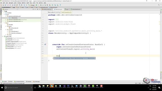
Task: Click the scroll-from-source target icon in Project panel
Action: (33, 9)
